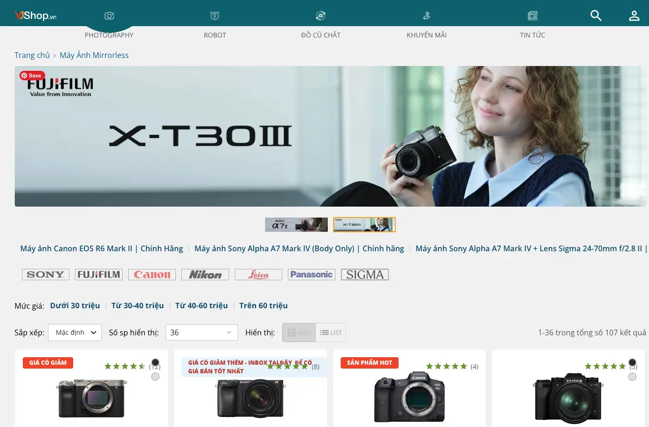Open the silver Sony camera product image
The height and width of the screenshot is (427, 649).
pyautogui.click(x=92, y=399)
